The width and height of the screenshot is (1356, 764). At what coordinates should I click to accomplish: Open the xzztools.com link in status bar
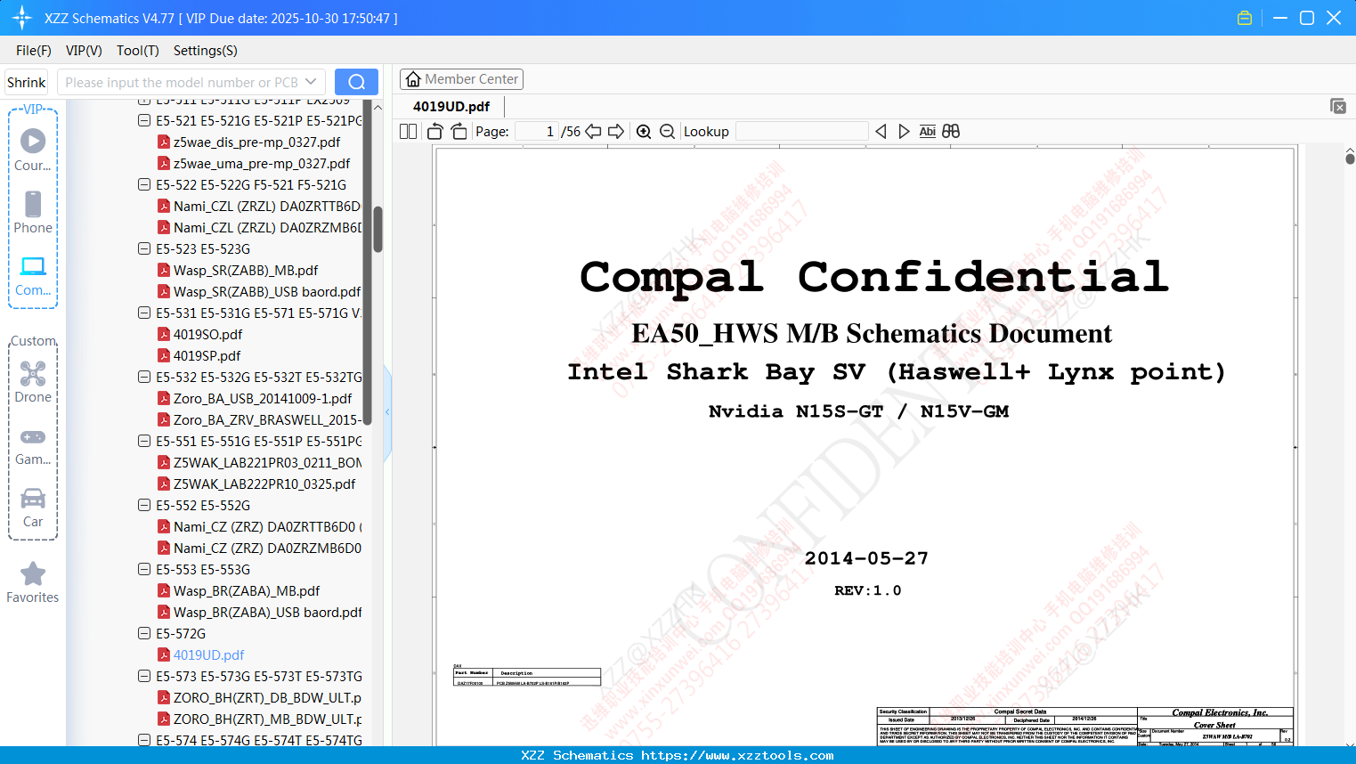pyautogui.click(x=737, y=755)
